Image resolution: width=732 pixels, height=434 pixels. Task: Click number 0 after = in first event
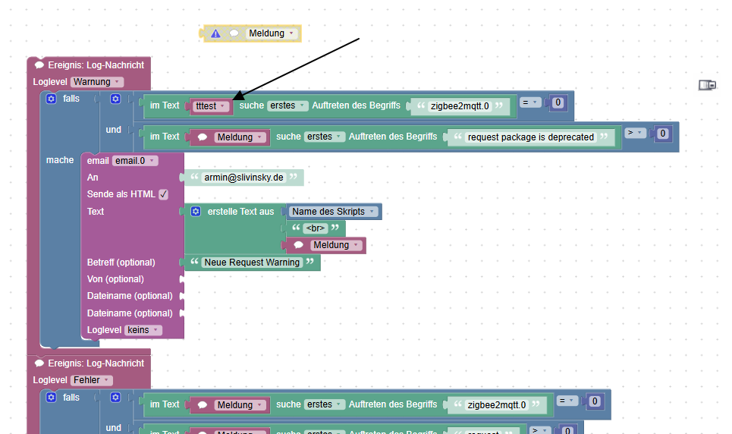click(x=558, y=102)
